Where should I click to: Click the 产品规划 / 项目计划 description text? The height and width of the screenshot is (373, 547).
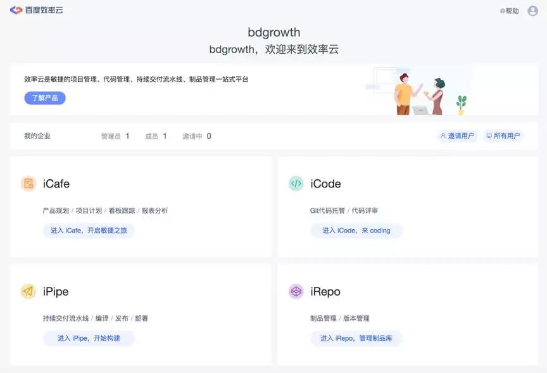(105, 211)
